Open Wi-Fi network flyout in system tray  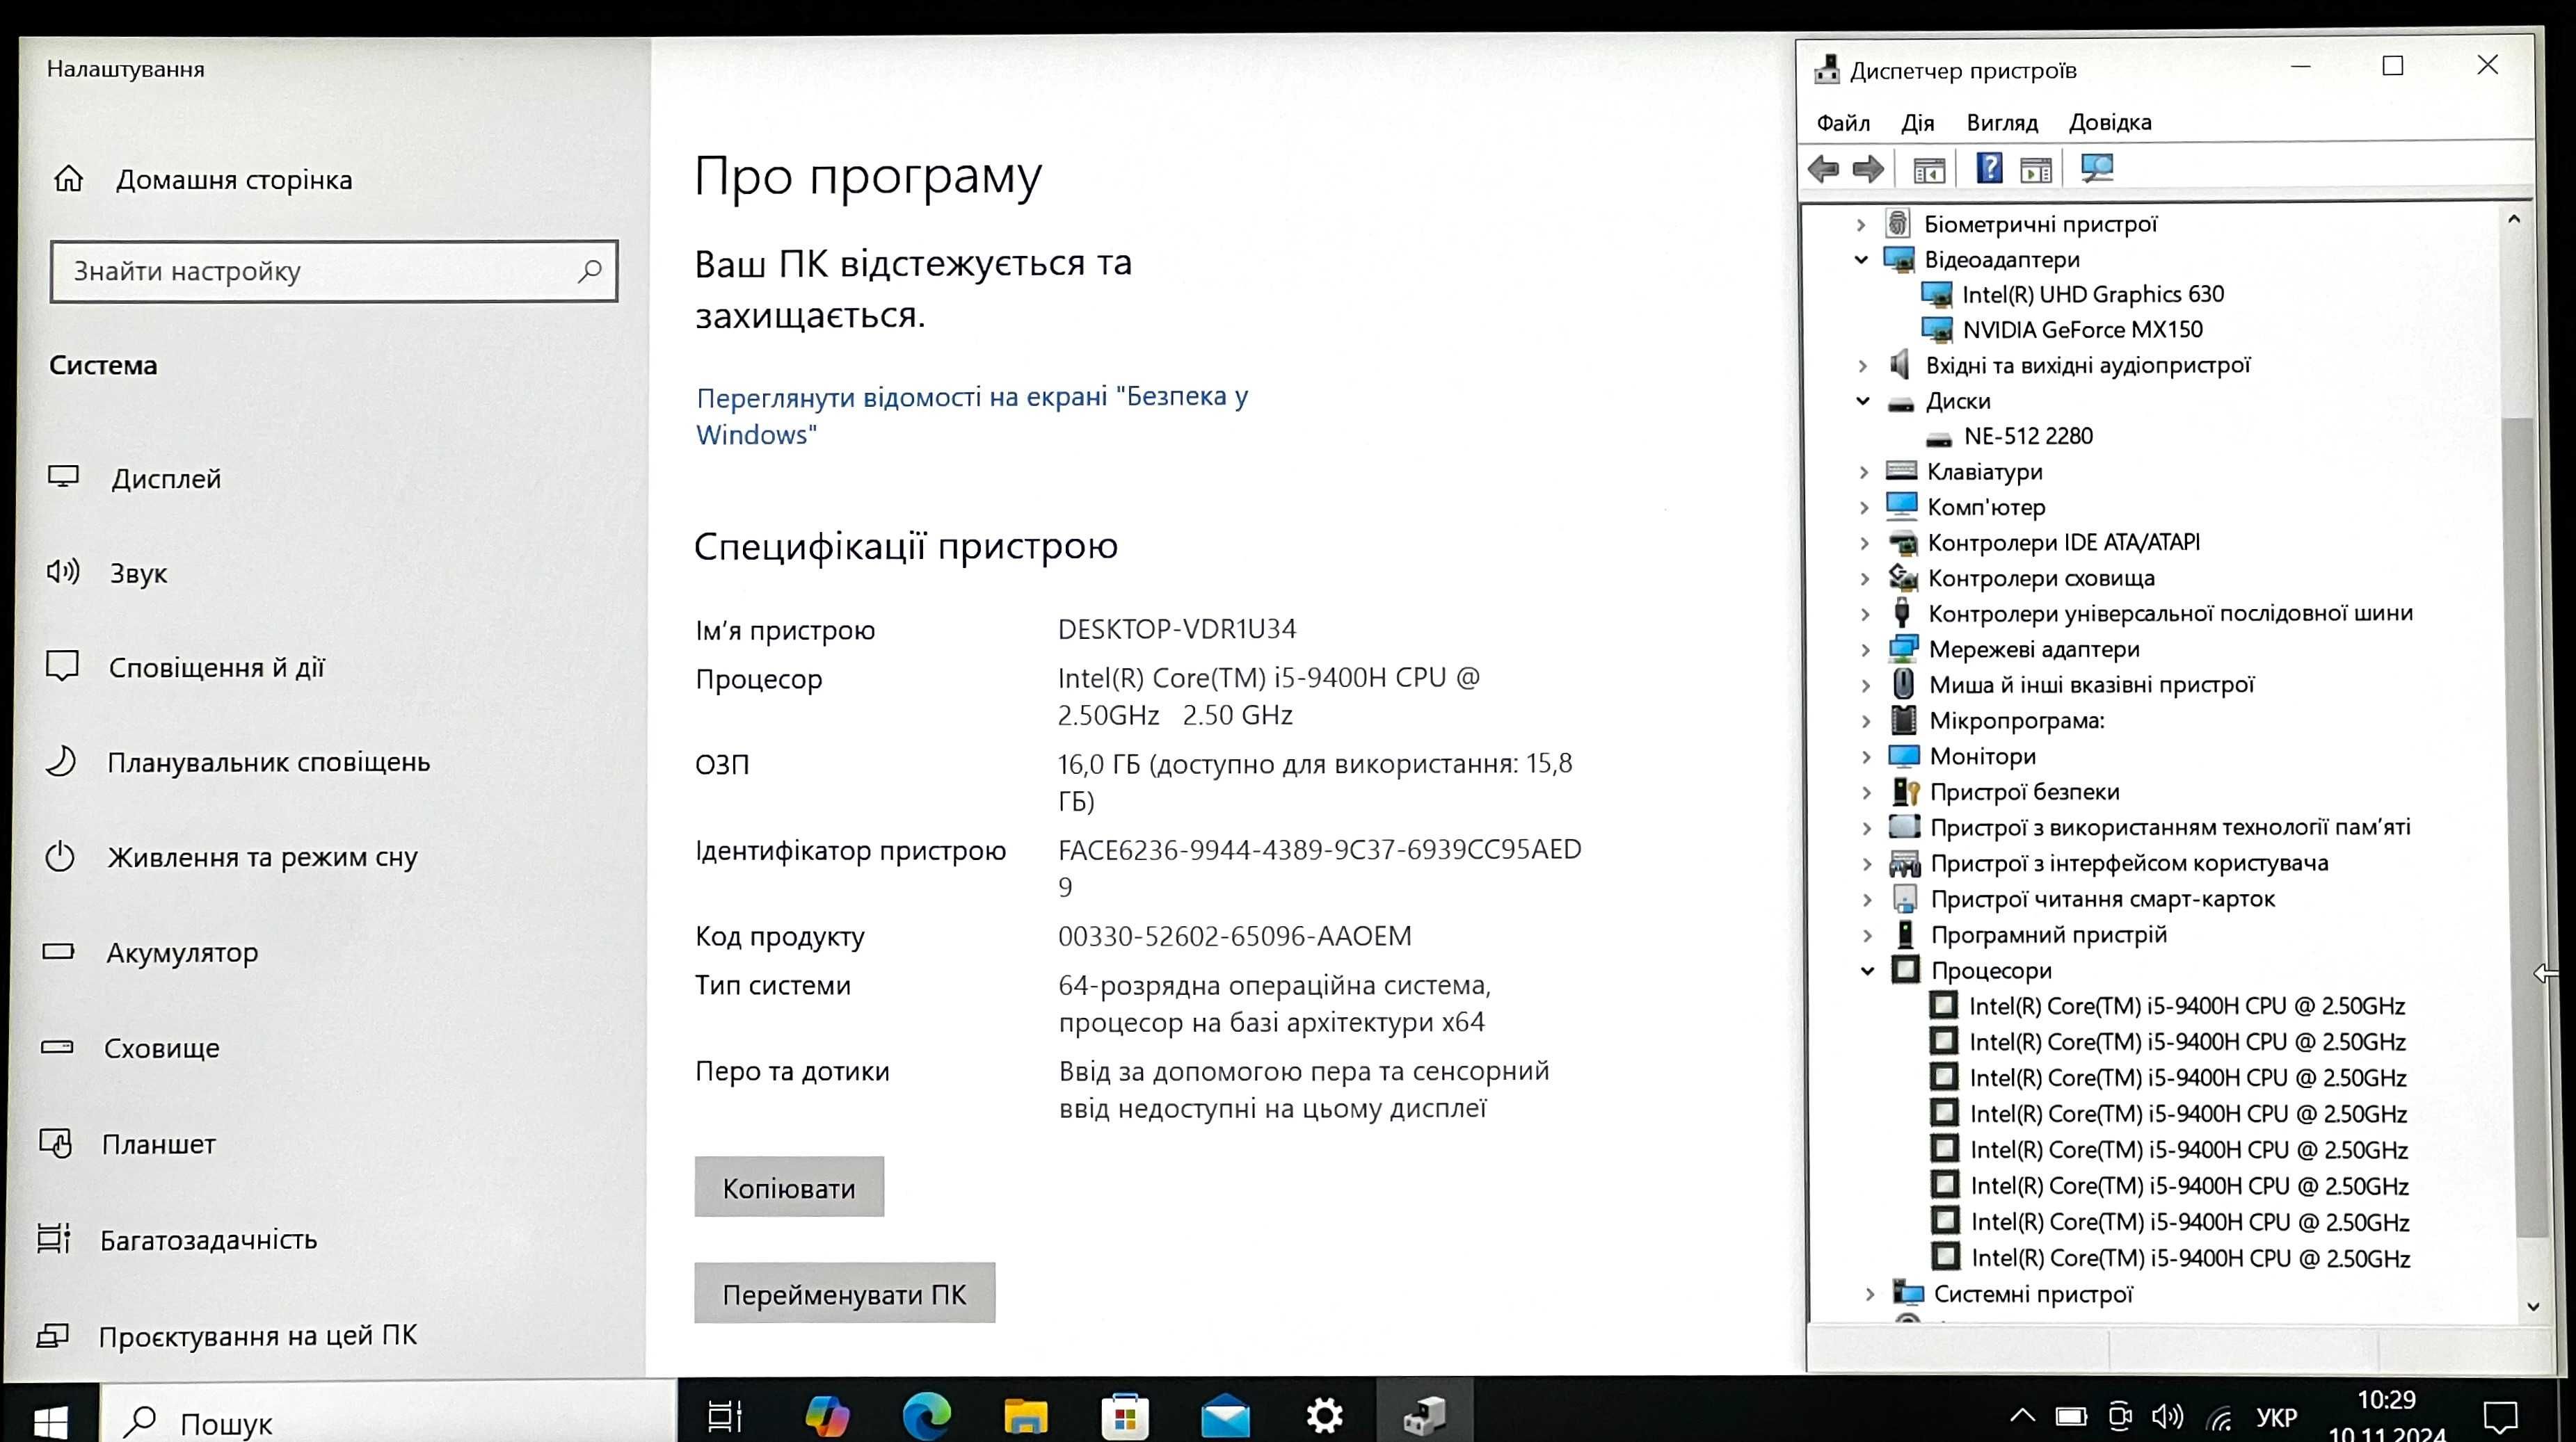pyautogui.click(x=2220, y=1417)
